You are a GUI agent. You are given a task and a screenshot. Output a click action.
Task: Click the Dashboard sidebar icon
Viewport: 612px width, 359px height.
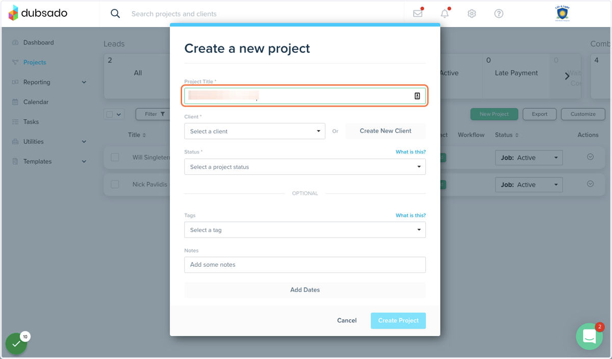click(15, 43)
